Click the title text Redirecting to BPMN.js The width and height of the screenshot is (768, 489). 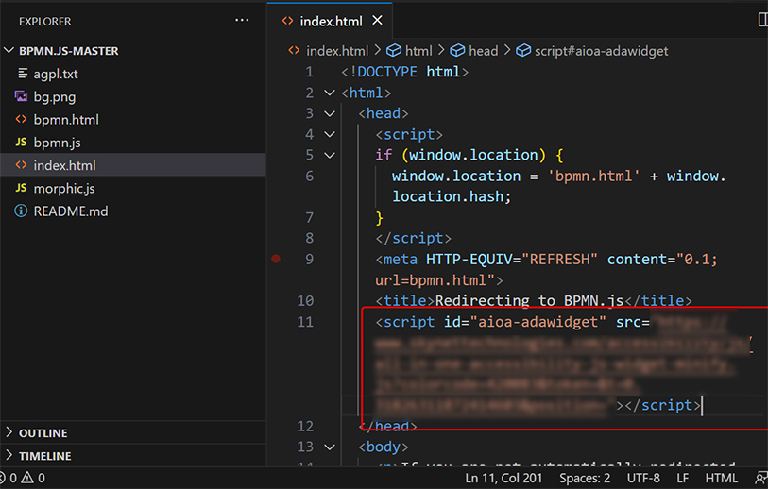point(529,300)
